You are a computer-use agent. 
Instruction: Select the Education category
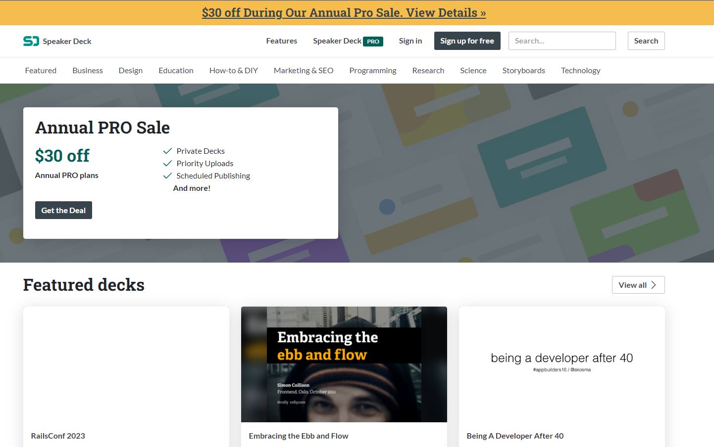point(176,71)
